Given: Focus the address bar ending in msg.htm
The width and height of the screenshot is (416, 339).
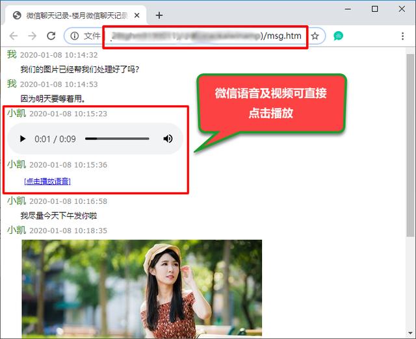Looking at the screenshot, I should [195, 36].
